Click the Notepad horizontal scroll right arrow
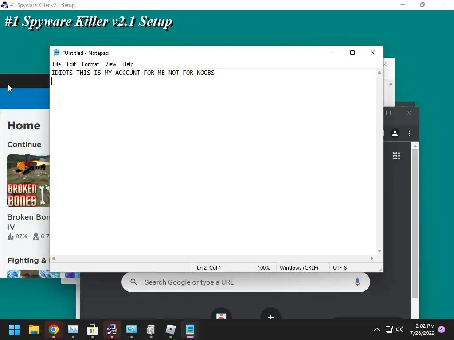Image resolution: width=454 pixels, height=340 pixels. [x=372, y=259]
